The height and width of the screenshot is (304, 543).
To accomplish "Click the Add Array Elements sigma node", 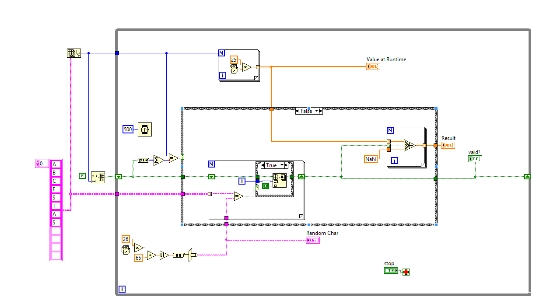I will pyautogui.click(x=158, y=160).
